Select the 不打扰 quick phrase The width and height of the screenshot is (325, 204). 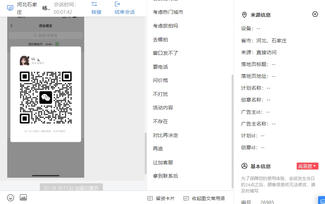click(x=161, y=94)
